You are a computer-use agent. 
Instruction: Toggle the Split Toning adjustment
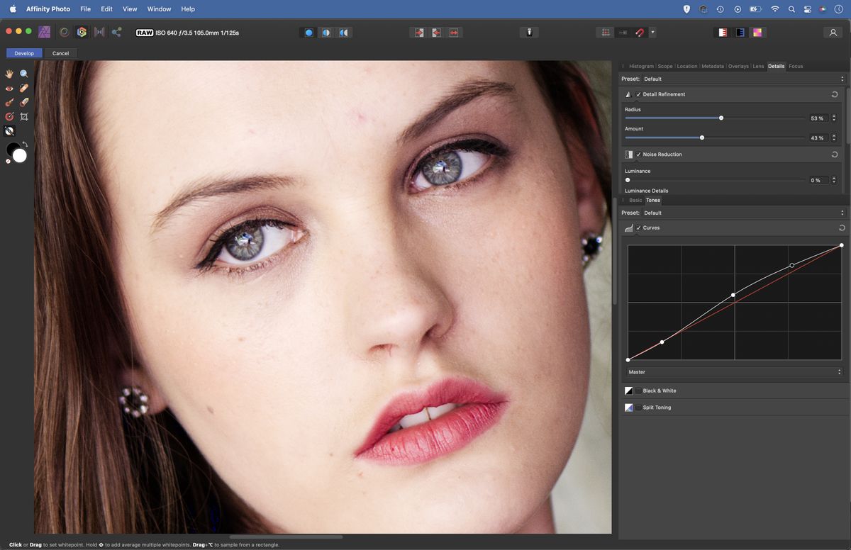(639, 408)
